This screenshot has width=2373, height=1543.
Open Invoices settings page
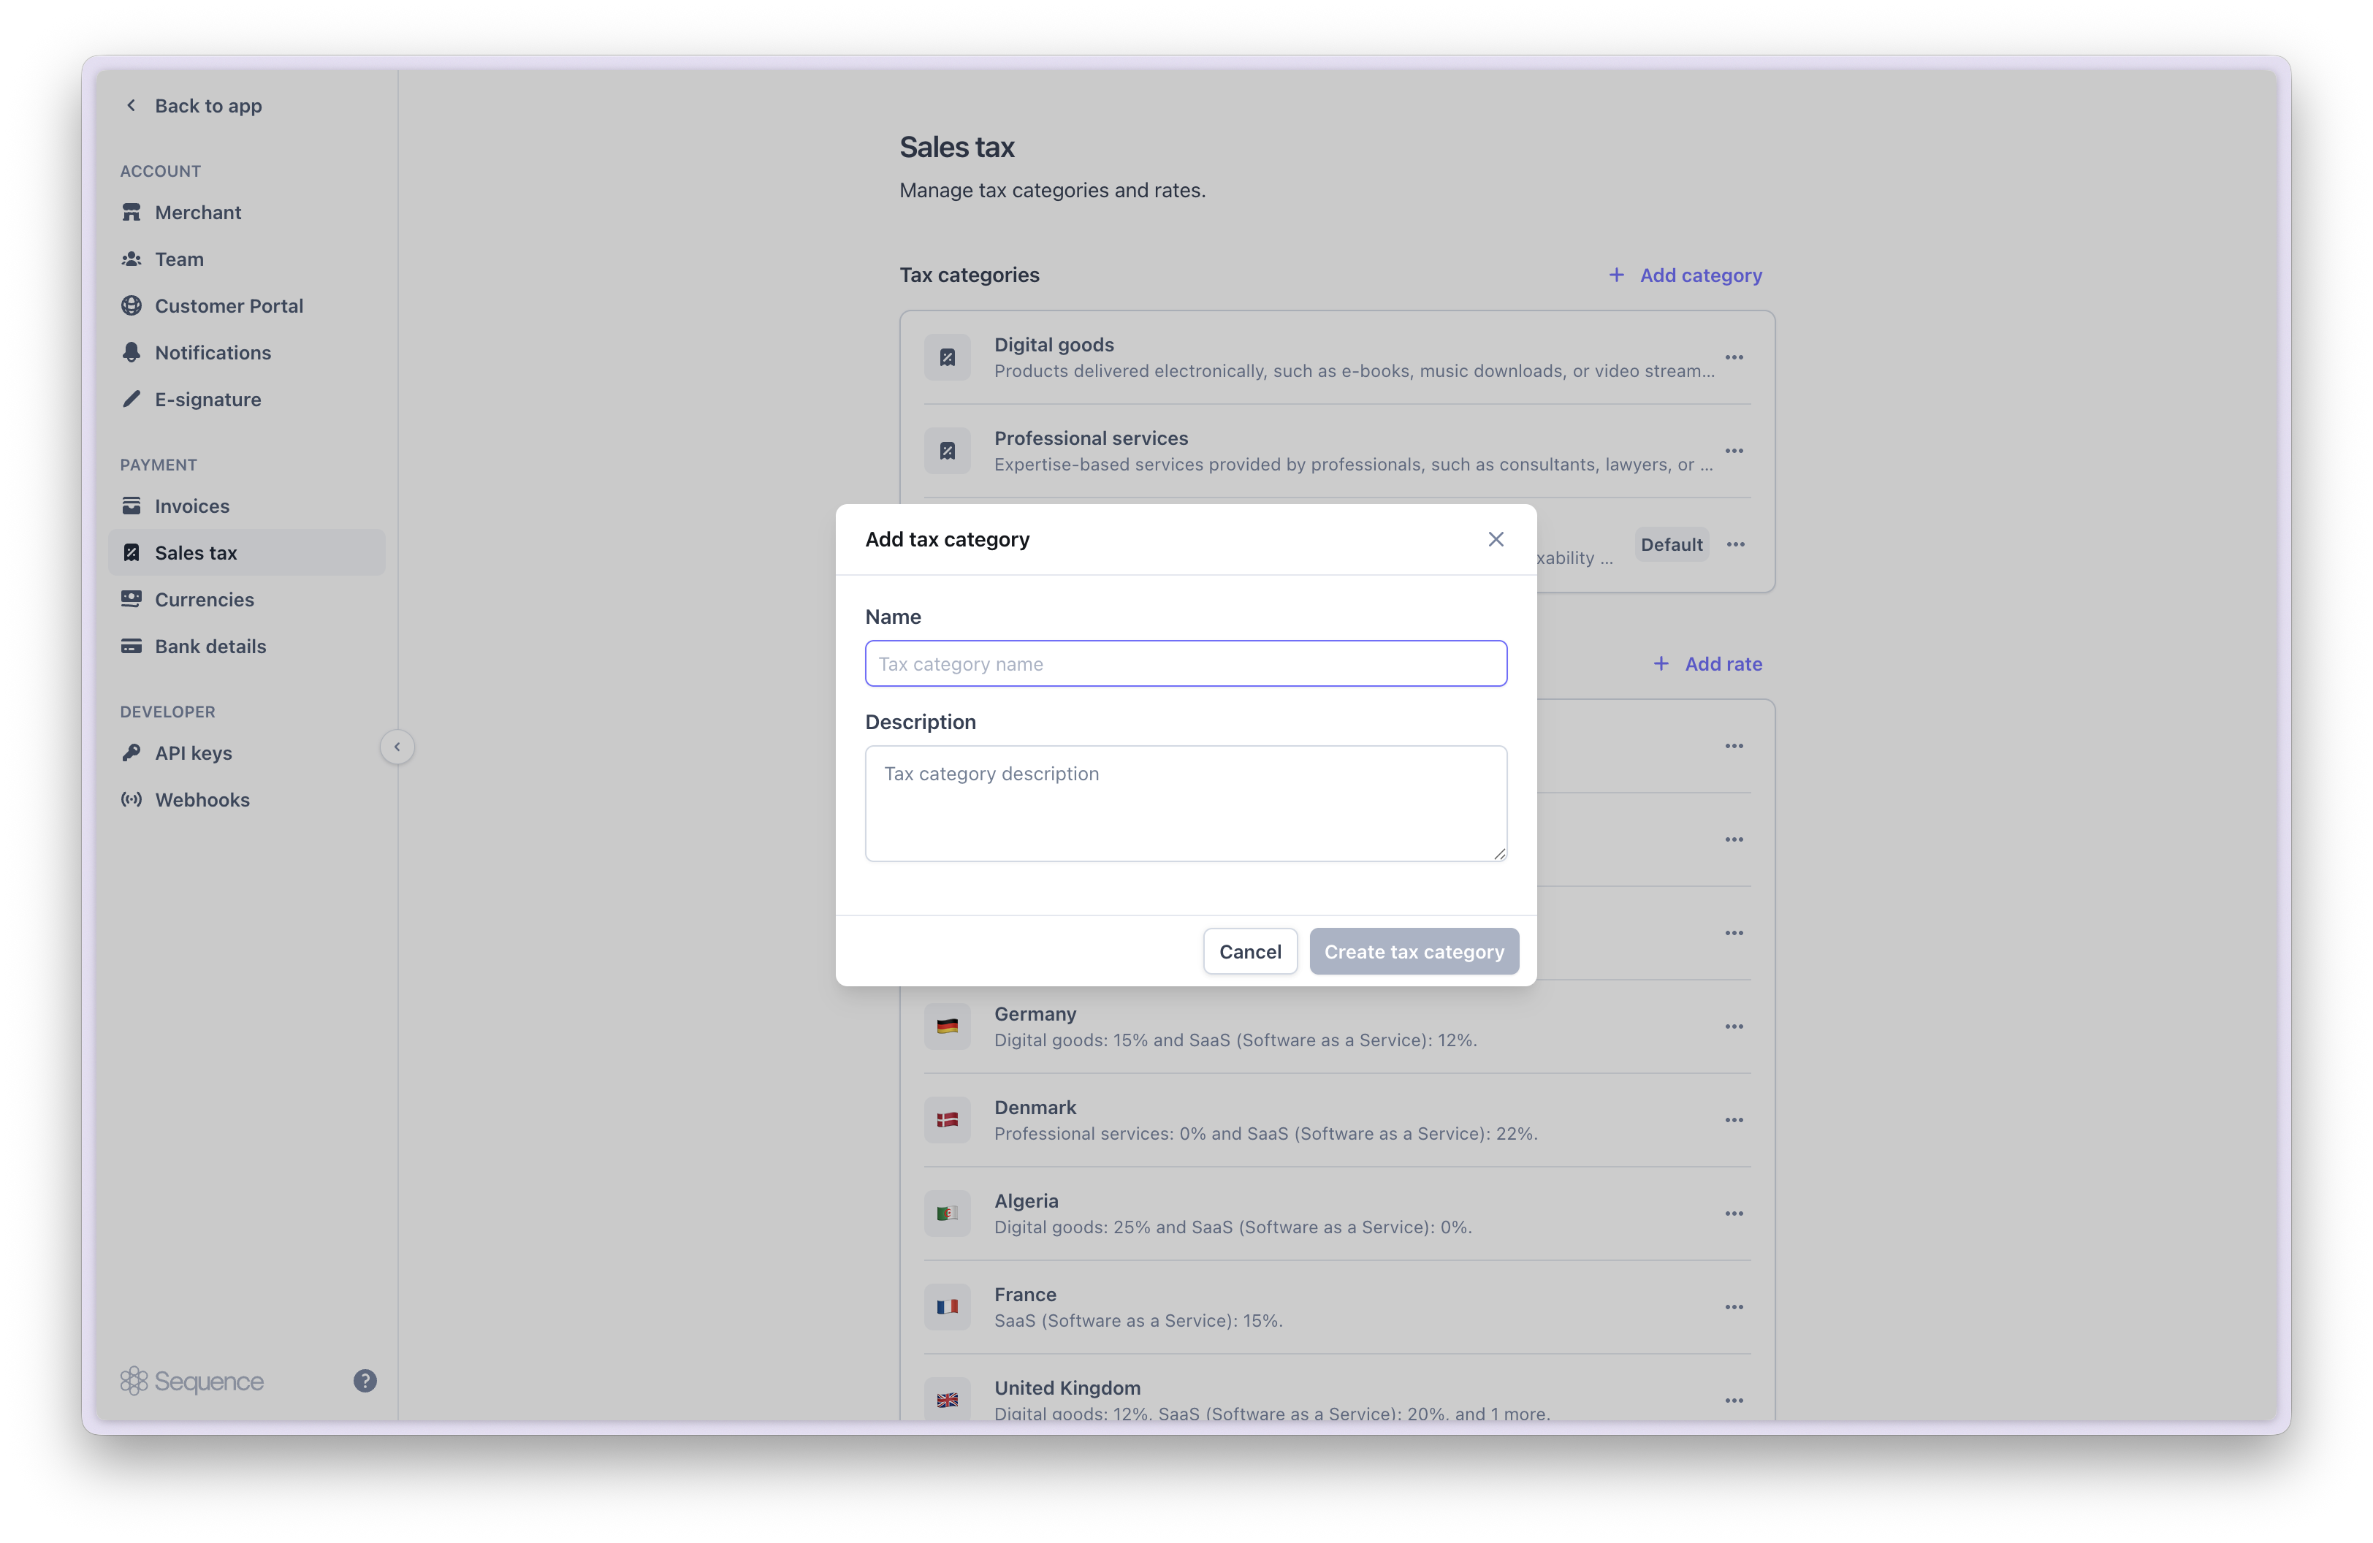[191, 506]
